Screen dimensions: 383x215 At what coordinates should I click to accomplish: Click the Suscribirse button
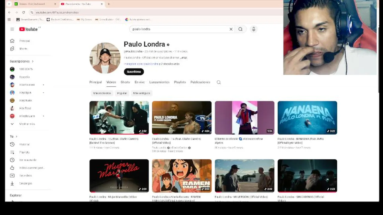(x=134, y=72)
